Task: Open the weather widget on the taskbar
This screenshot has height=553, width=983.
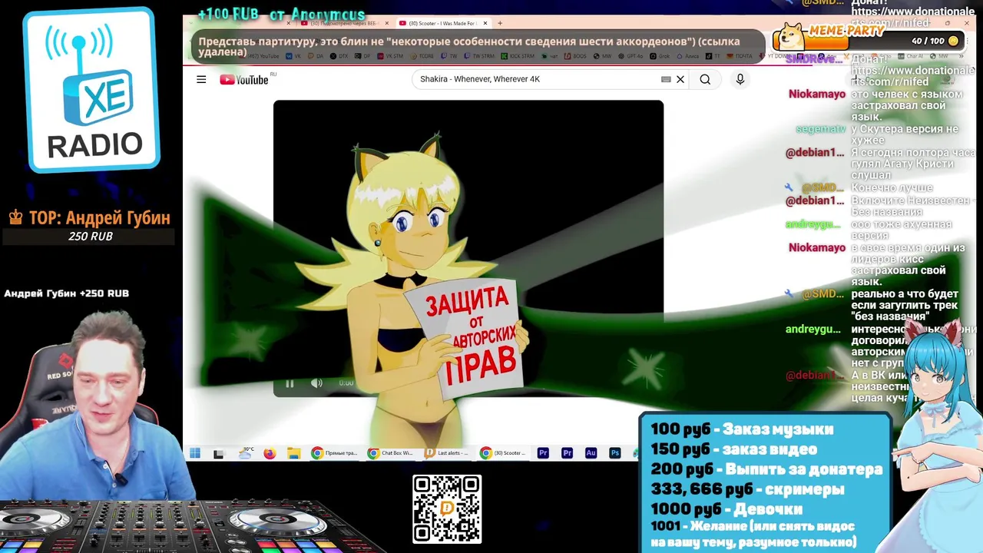Action: coord(246,453)
